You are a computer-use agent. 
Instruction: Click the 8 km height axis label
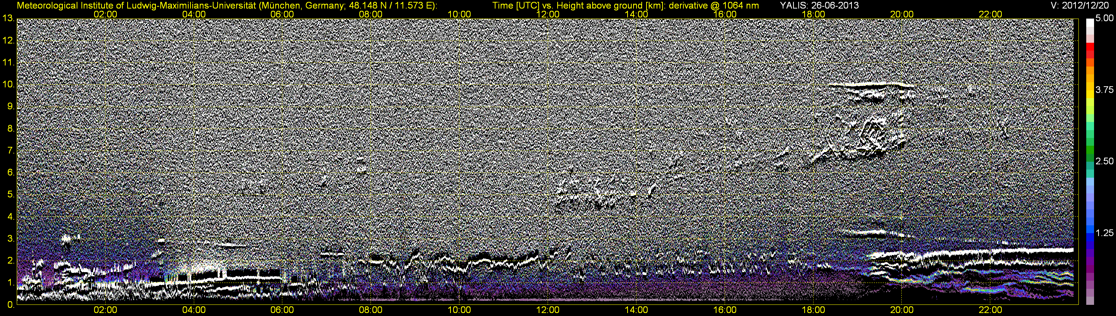[10, 129]
